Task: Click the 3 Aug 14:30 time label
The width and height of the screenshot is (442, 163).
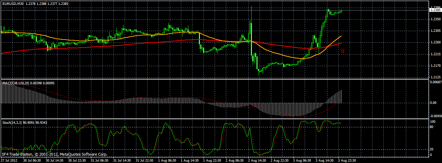Action: [x=324, y=161]
